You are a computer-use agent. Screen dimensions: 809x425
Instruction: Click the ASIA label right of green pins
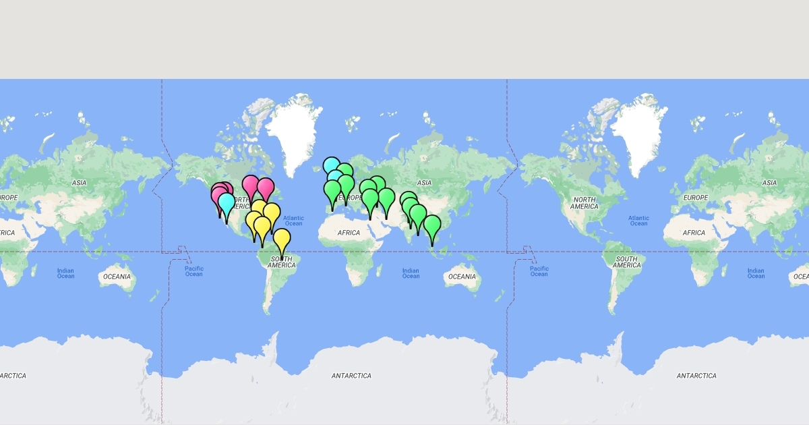coord(424,183)
